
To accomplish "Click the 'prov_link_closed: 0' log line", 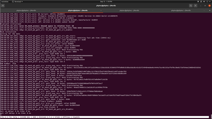I will (29, 107).
